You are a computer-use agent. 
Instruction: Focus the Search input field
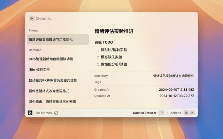click(105, 18)
